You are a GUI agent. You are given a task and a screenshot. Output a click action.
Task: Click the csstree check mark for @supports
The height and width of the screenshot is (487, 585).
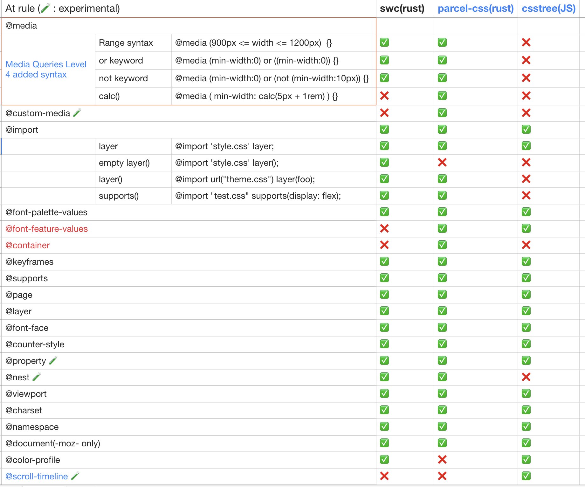[526, 278]
